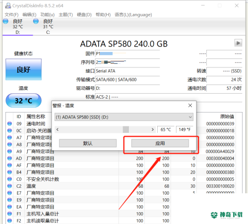Click the next disk arrow icon beside the disk title

point(238,43)
